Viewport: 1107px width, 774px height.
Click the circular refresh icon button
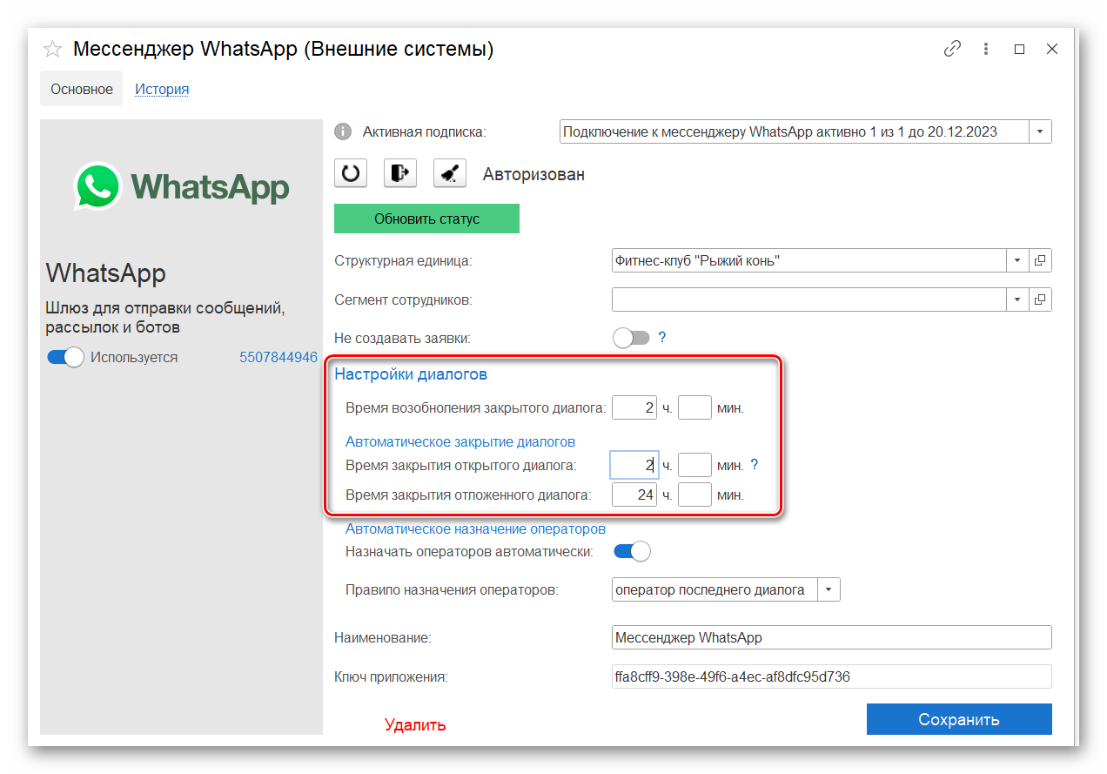(351, 173)
